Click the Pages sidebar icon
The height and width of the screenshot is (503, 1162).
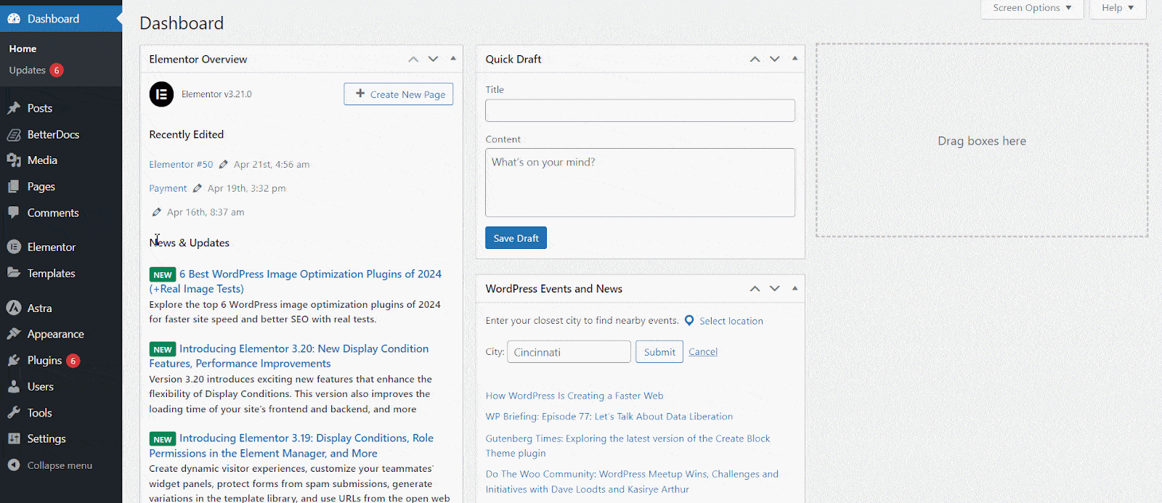click(14, 187)
